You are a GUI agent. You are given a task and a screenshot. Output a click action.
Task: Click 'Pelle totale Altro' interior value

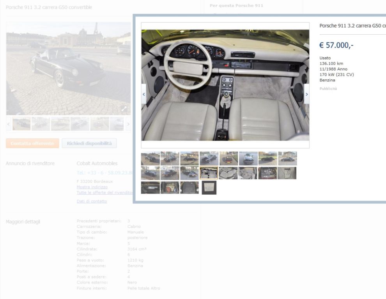click(x=143, y=288)
